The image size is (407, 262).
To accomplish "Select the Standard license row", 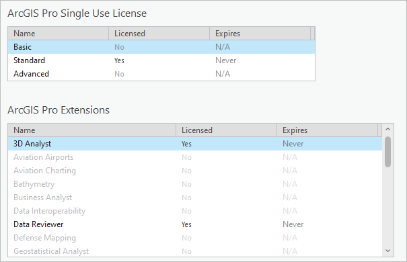I will [161, 60].
